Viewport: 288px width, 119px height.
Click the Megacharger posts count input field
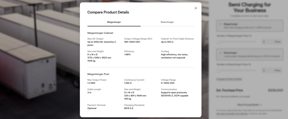click(x=272, y=42)
